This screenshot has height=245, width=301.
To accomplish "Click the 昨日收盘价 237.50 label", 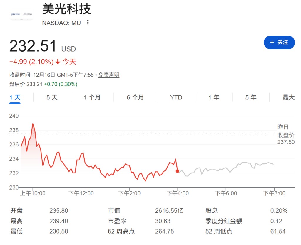I will 285,135.
